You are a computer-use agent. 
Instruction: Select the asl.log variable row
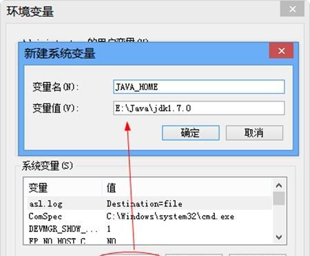tap(149, 204)
